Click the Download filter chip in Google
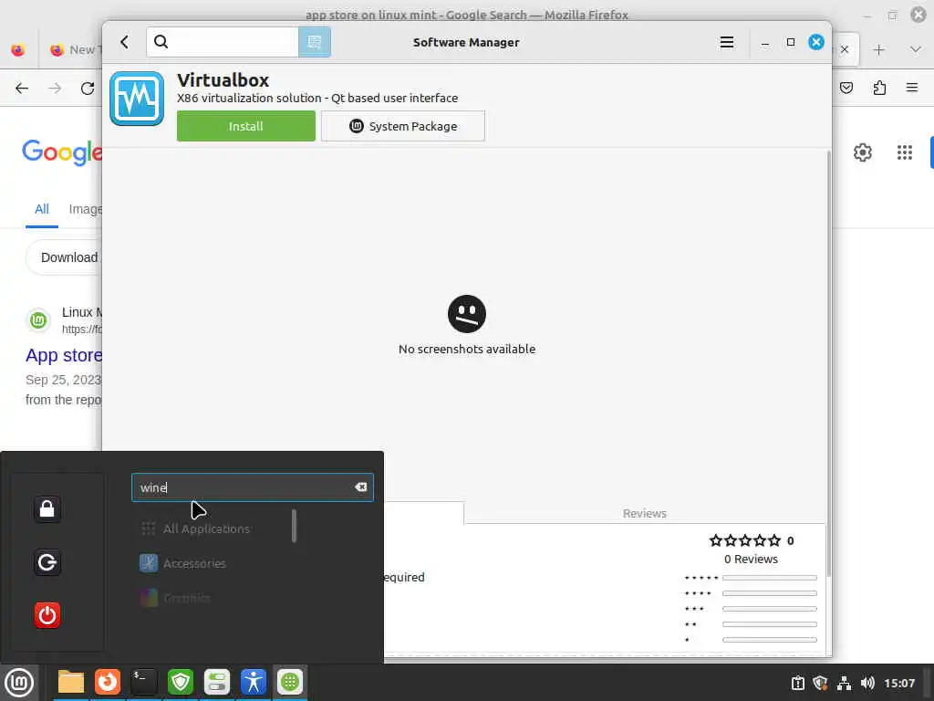 65,257
